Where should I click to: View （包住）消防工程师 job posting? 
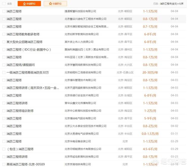coord(20,149)
